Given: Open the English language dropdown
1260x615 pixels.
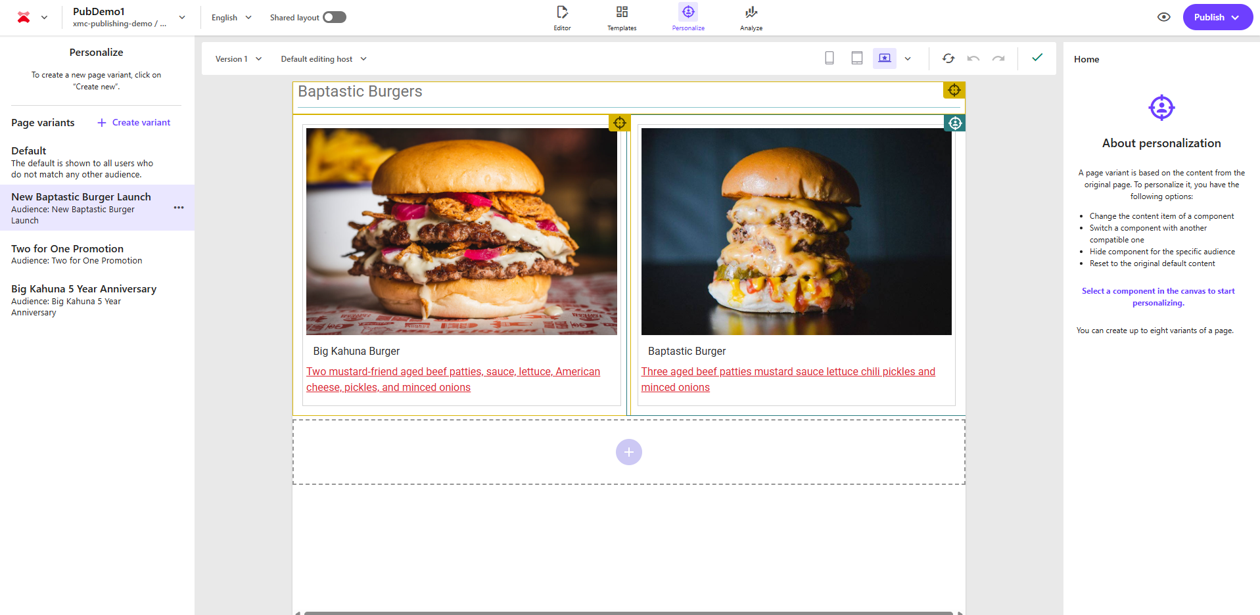Looking at the screenshot, I should tap(231, 18).
